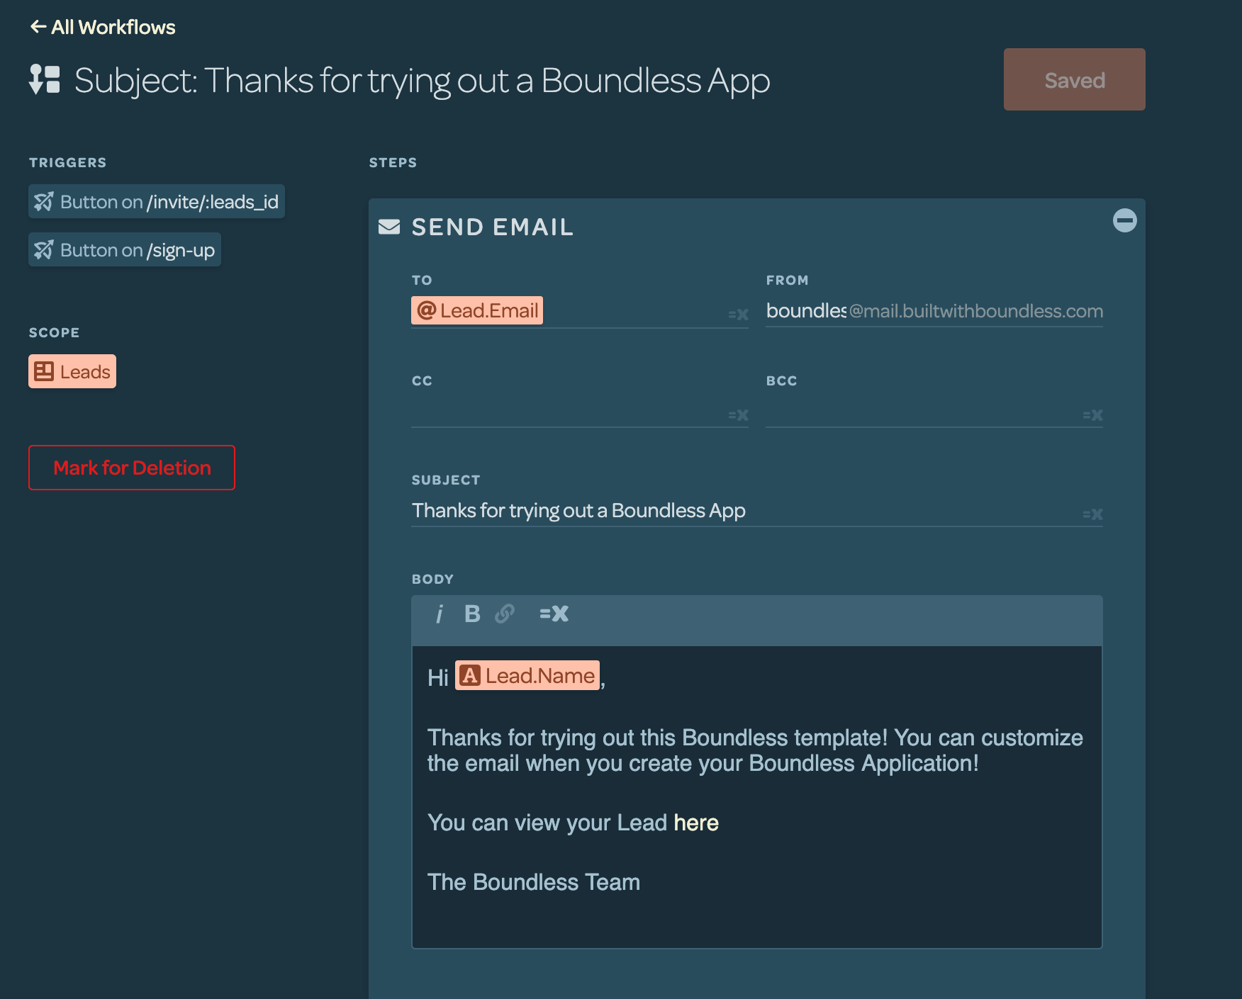Go back to All Workflows

pyautogui.click(x=103, y=27)
